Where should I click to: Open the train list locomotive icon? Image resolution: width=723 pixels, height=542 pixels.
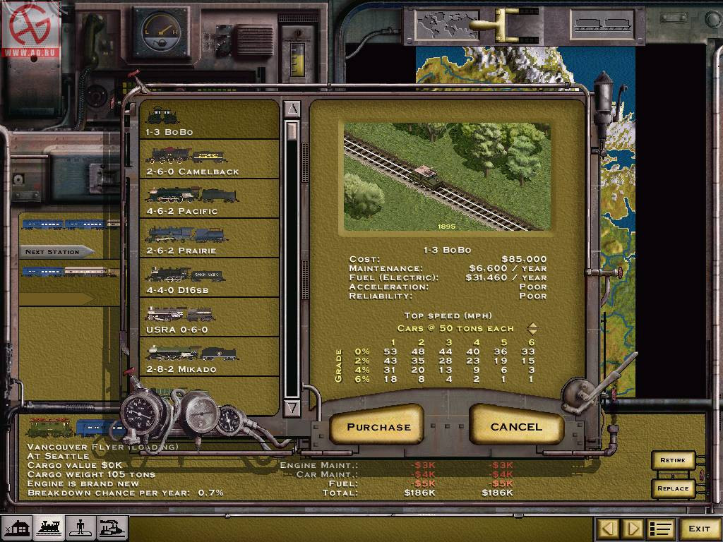pos(49,528)
